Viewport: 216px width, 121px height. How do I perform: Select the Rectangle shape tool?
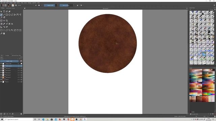7,15
